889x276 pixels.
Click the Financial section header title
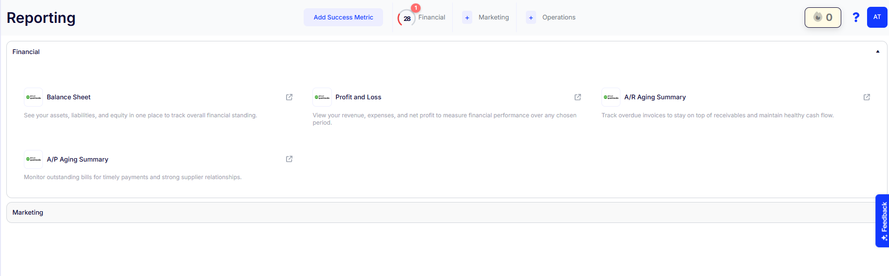tap(26, 52)
